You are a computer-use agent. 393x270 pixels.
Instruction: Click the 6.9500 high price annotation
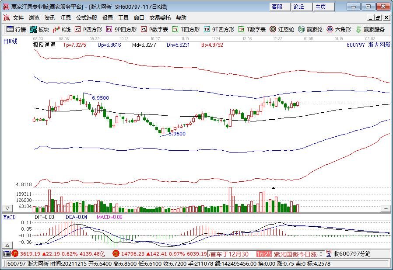[x=100, y=98]
